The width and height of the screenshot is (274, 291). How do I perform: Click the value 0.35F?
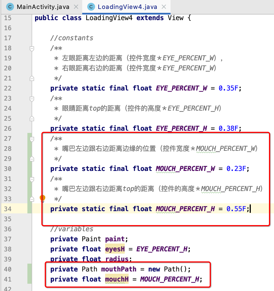tap(228, 88)
